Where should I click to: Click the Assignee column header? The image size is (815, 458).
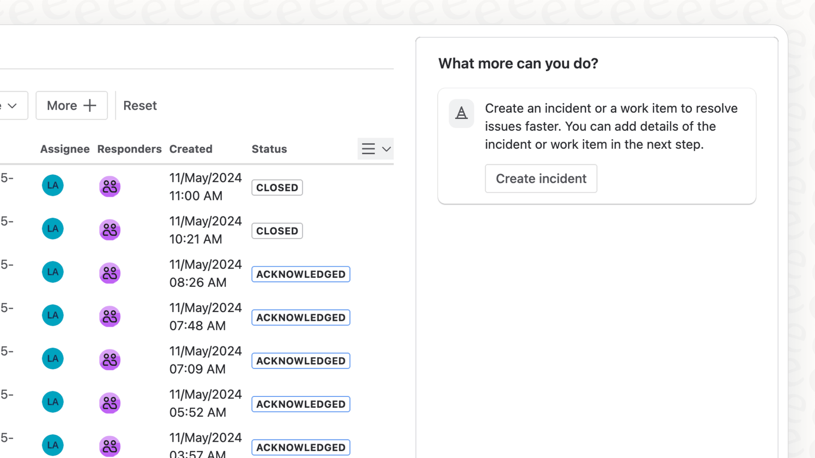65,149
